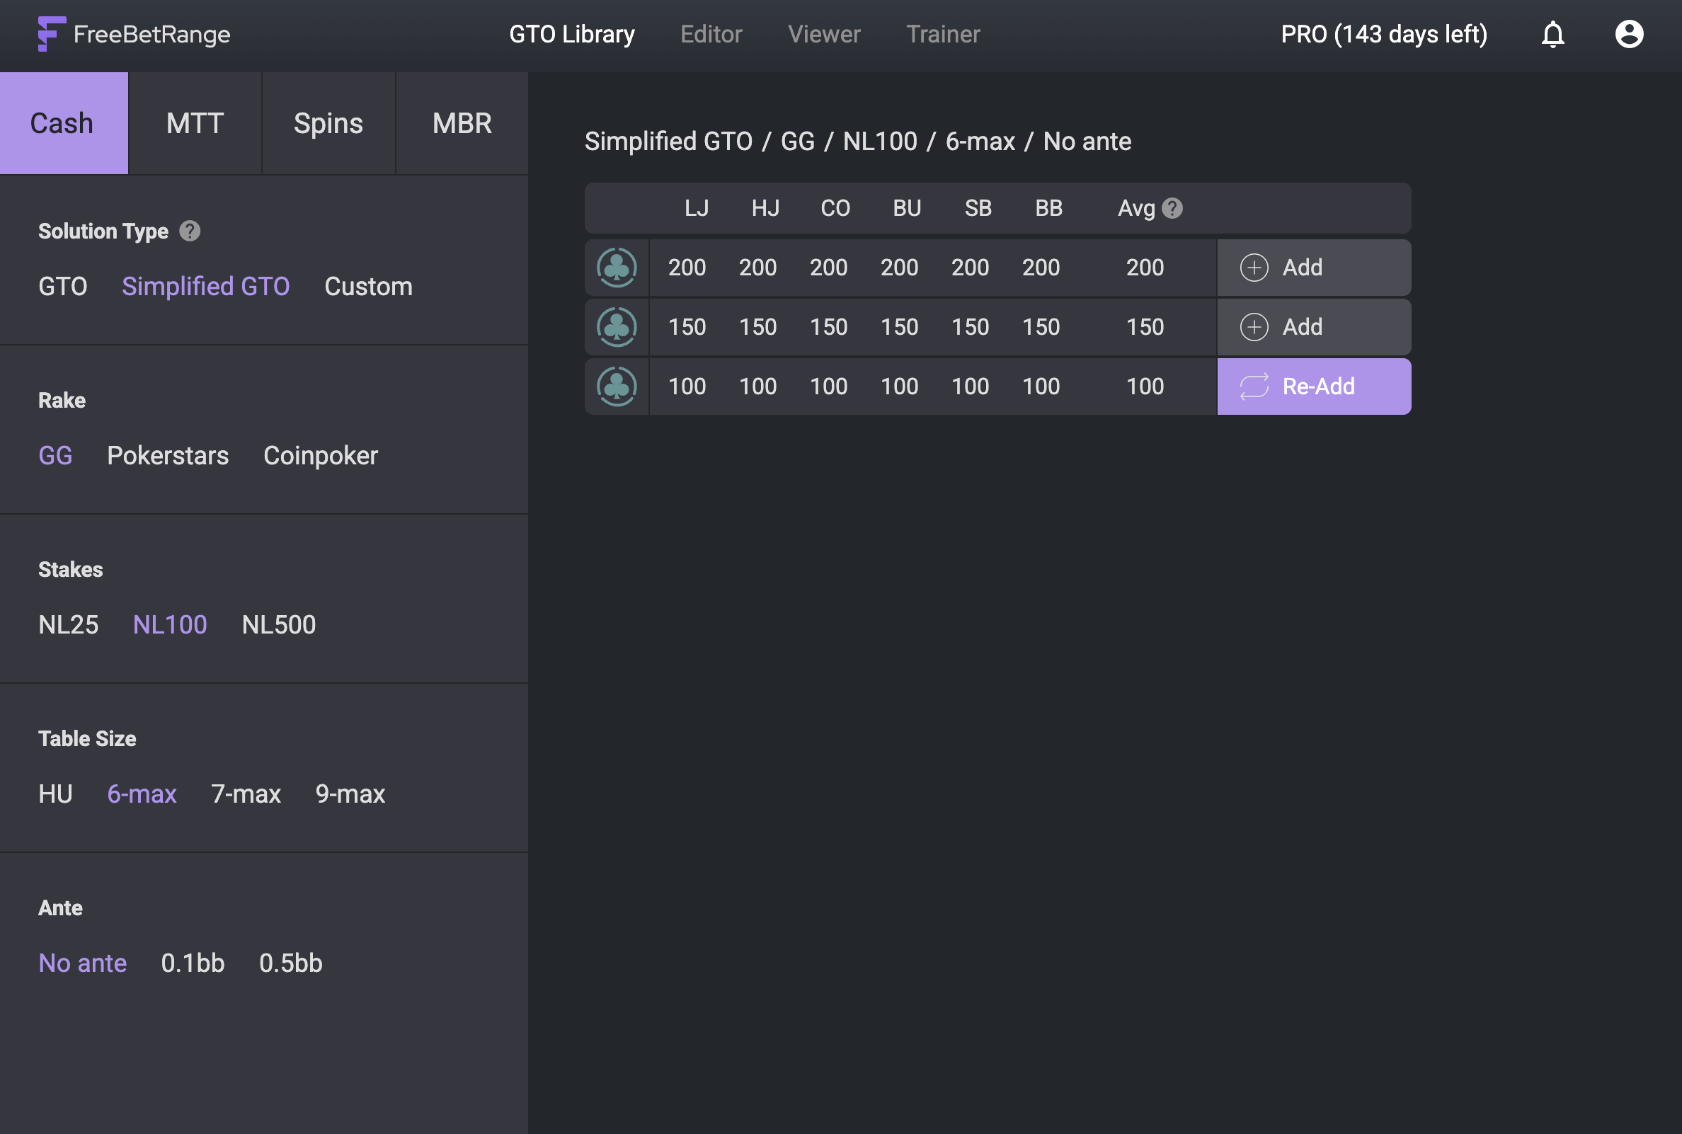Add the 200 stack solution
This screenshot has height=1134, width=1682.
[1313, 268]
